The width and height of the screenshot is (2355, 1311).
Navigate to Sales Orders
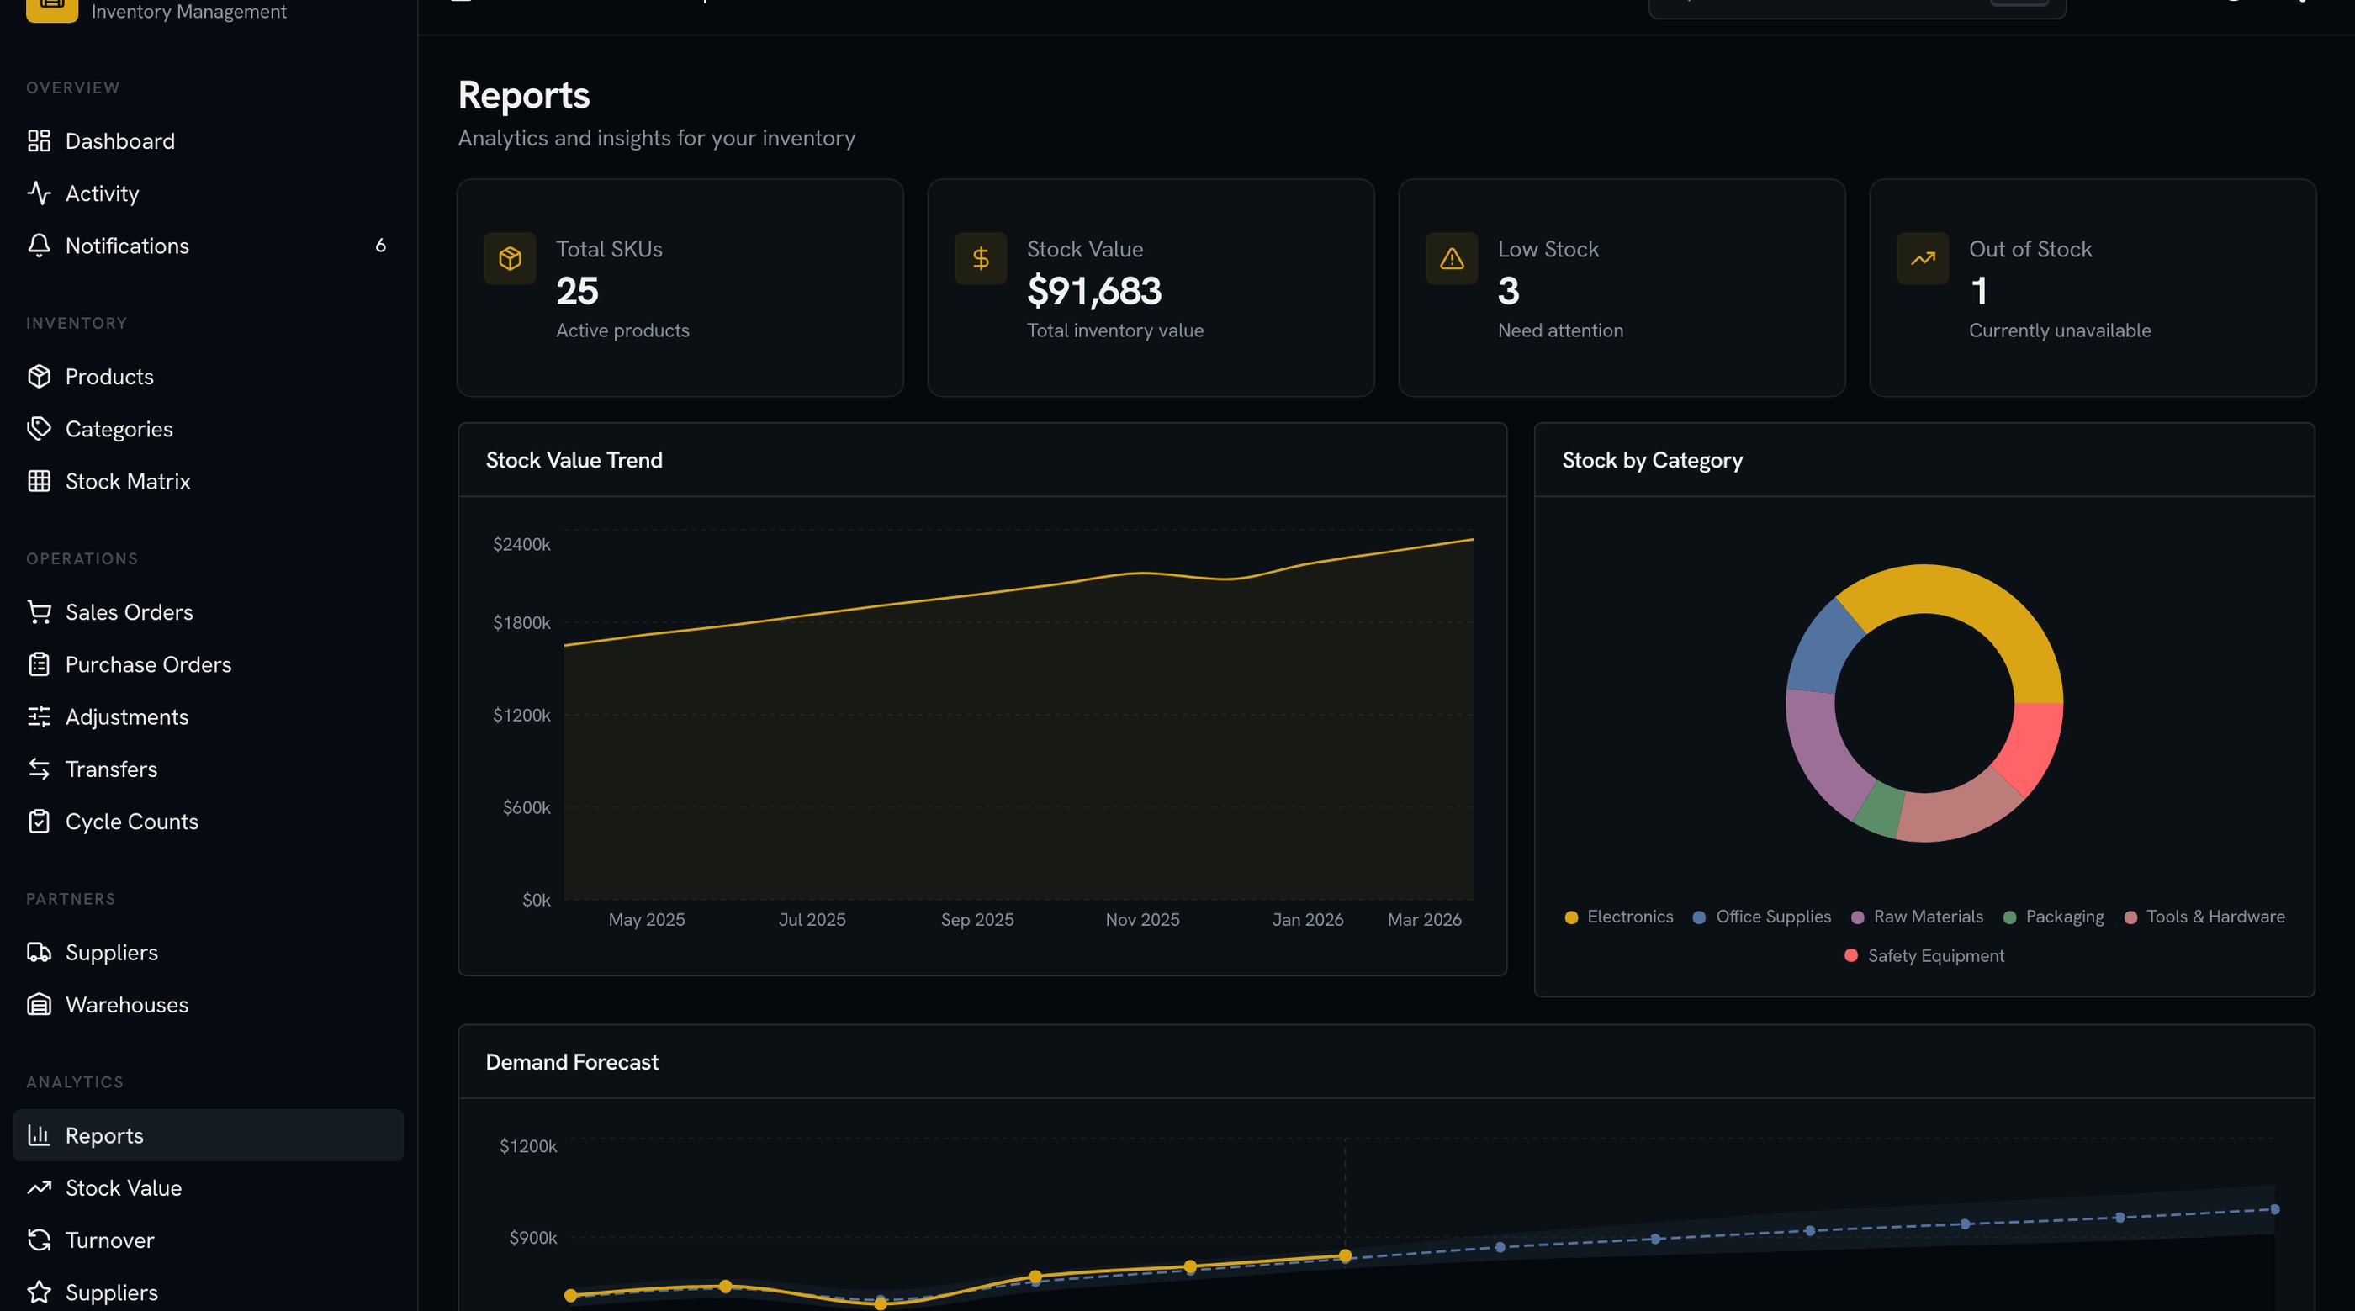pyautogui.click(x=209, y=612)
